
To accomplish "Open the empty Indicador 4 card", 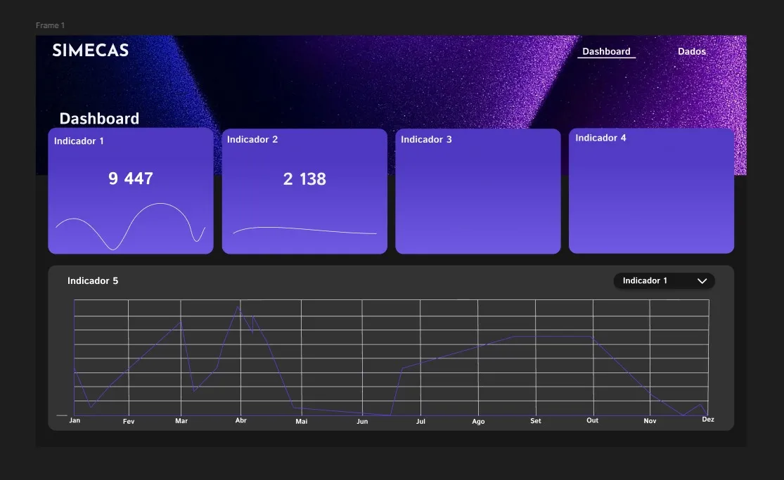I will [650, 190].
